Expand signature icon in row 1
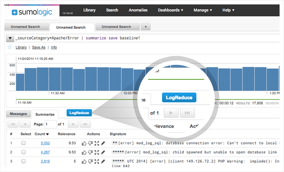 pos(97,143)
